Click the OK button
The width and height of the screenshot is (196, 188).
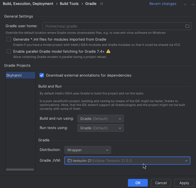click(x=138, y=183)
